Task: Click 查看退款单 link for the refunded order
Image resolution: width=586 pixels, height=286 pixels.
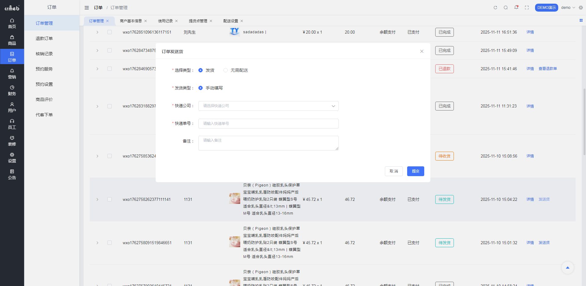Action: click(x=547, y=69)
